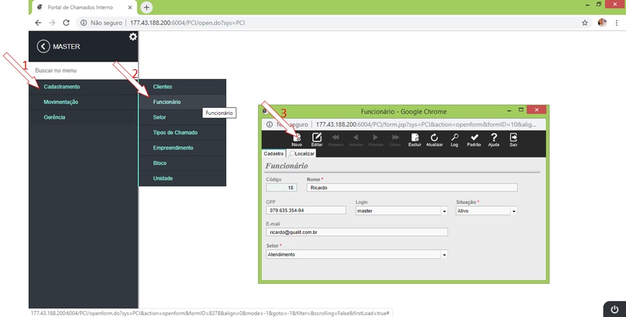Click the Nome field with Ricardo

[412, 187]
